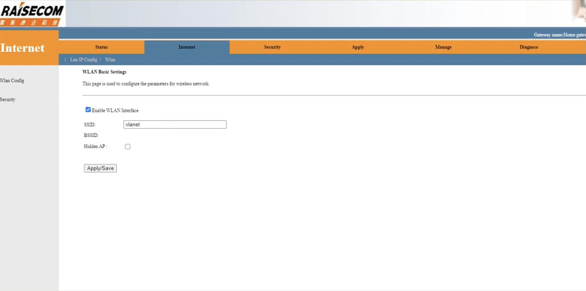
Task: Click the WLAN Basic Settings heading
Action: [104, 72]
